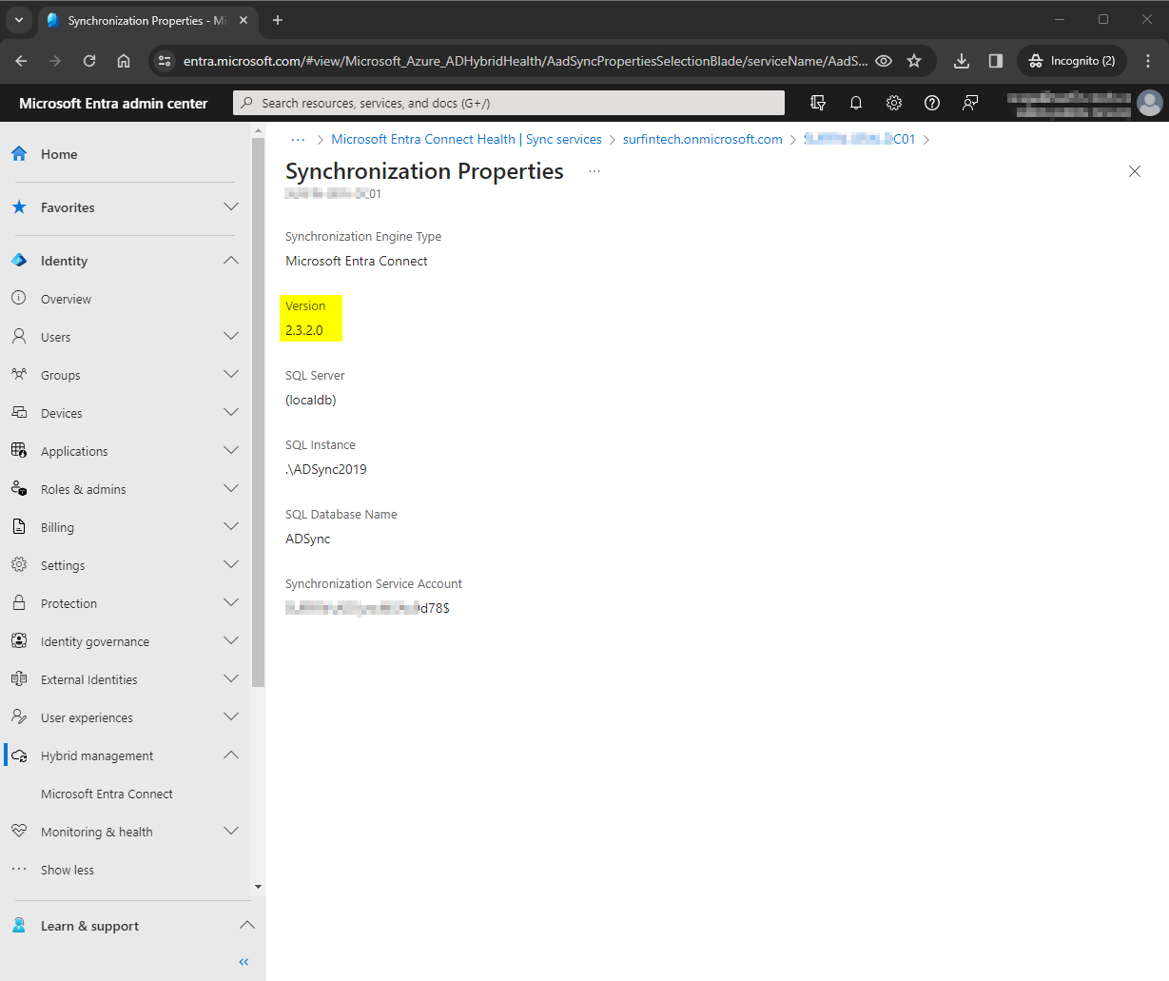Click the Identity governance icon
1169x981 pixels.
19,641
